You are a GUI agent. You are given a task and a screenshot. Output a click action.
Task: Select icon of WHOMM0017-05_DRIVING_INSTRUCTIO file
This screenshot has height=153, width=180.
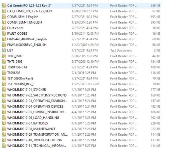pos(4,112)
